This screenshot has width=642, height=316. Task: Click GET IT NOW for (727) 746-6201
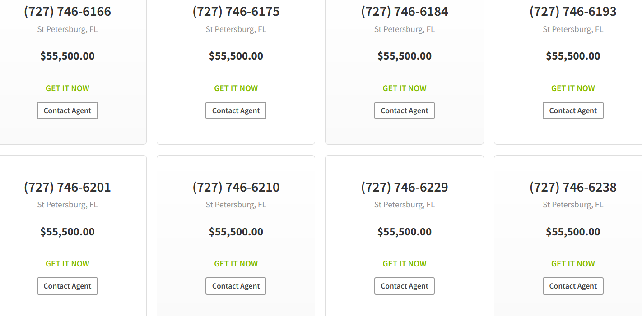(67, 264)
